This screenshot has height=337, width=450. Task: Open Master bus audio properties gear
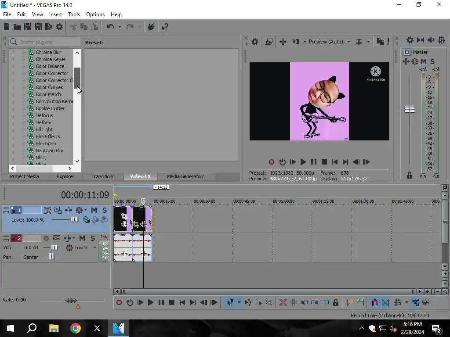[410, 40]
